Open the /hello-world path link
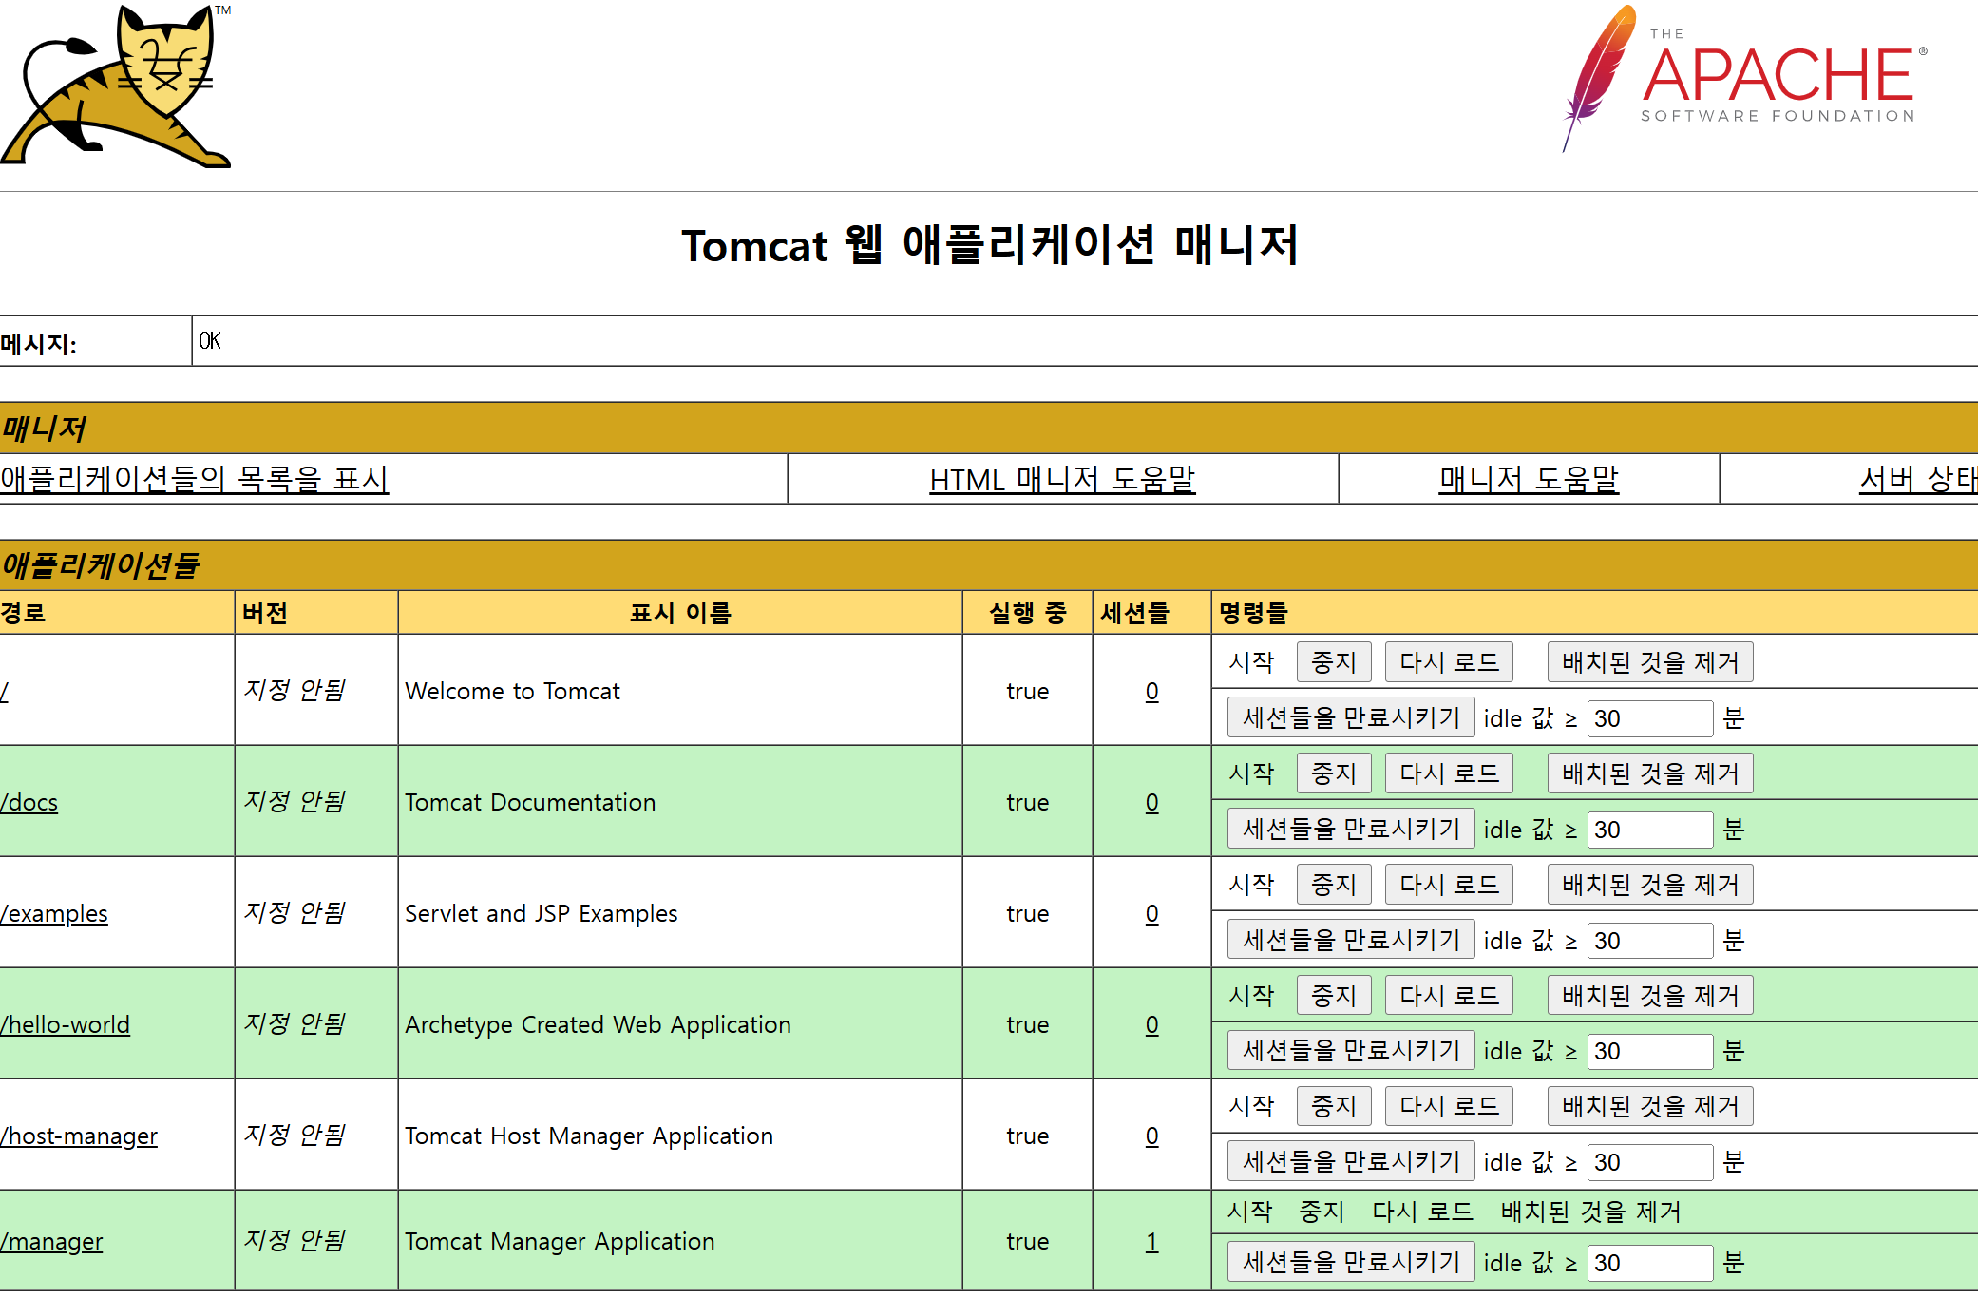The width and height of the screenshot is (1978, 1298). pyautogui.click(x=66, y=1025)
